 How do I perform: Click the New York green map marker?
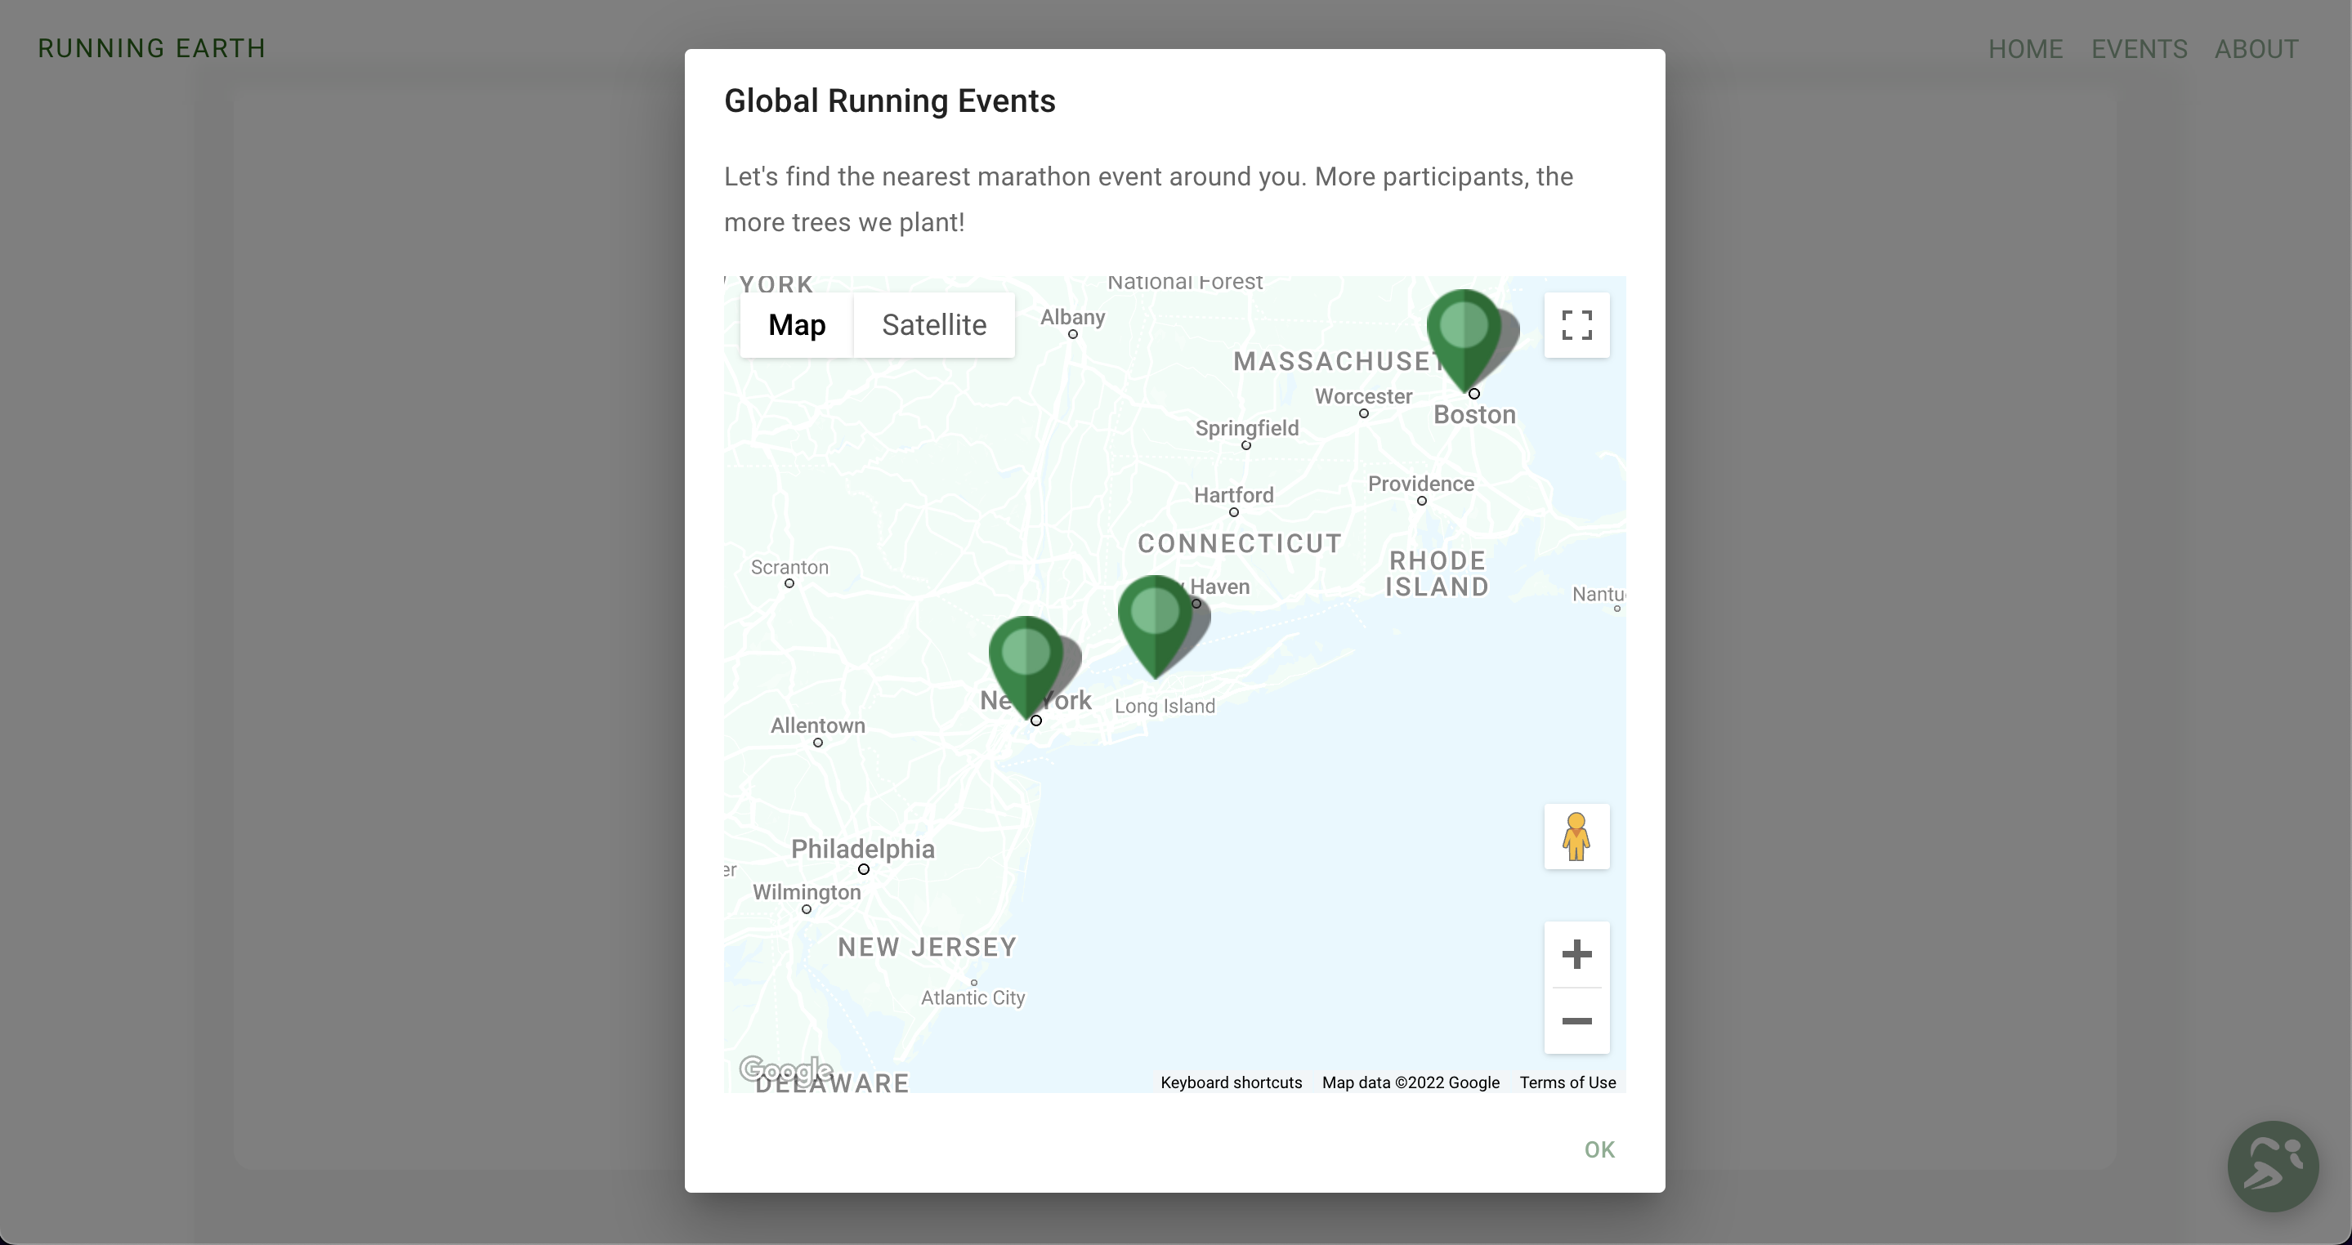[x=1026, y=659]
